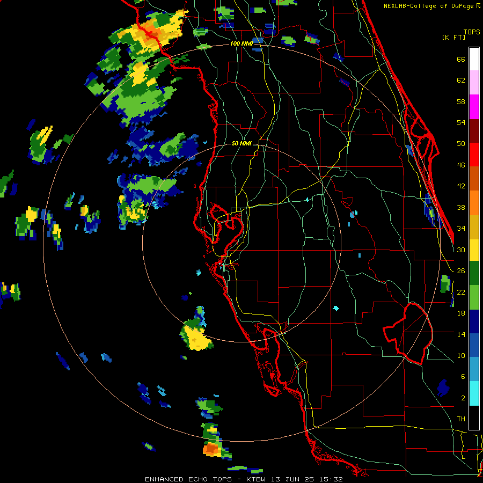The width and height of the screenshot is (483, 483).
Task: Click the NEXLAB-College of DuPage label
Action: (x=429, y=6)
